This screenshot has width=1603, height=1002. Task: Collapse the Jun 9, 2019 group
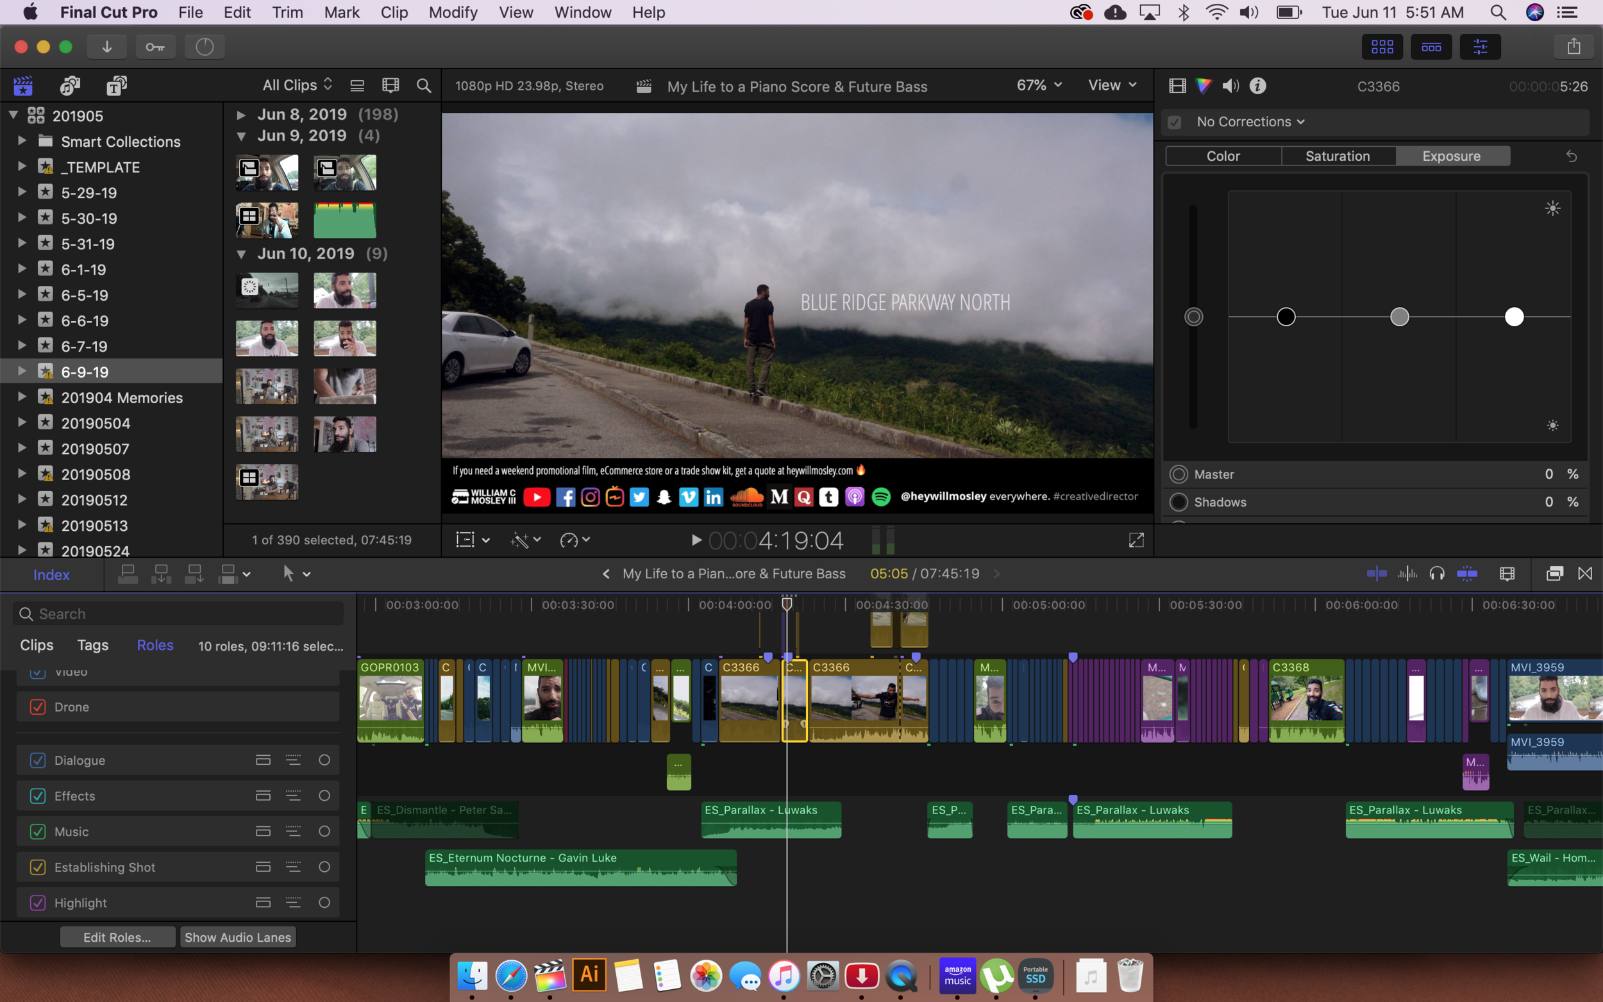[x=241, y=136]
